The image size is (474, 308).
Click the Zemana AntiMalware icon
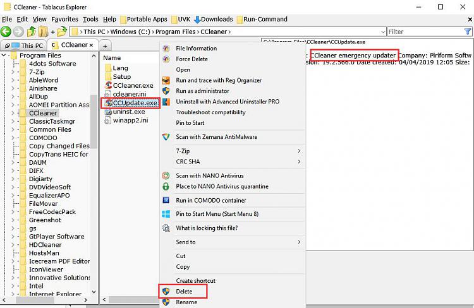tap(166, 137)
